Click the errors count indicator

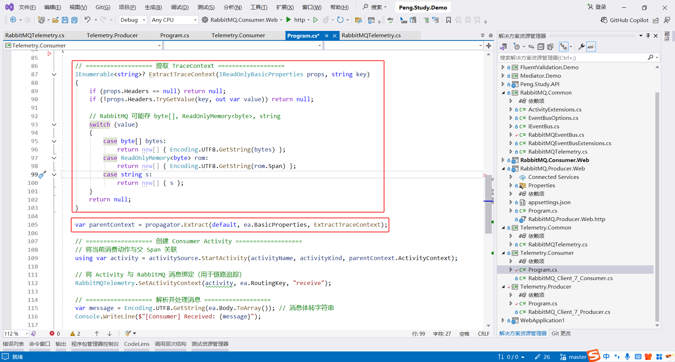pos(54,334)
